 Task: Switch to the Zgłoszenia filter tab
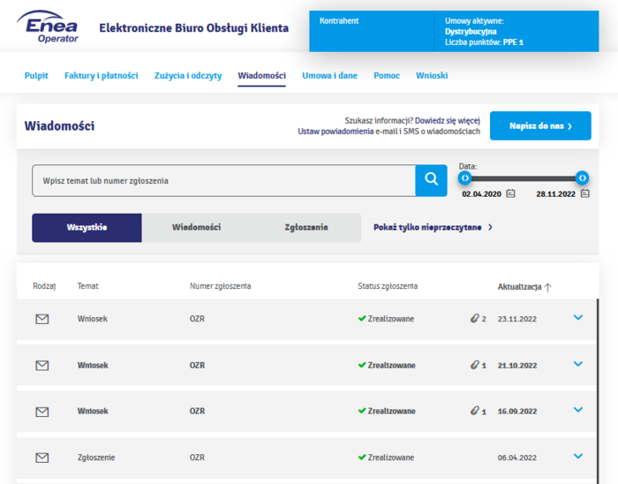pyautogui.click(x=306, y=227)
